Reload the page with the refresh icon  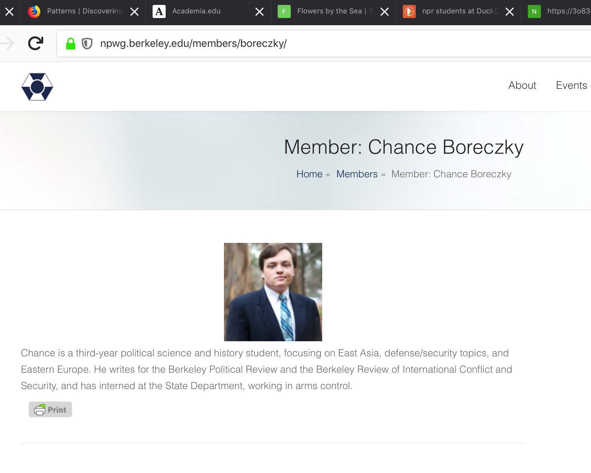(x=36, y=43)
